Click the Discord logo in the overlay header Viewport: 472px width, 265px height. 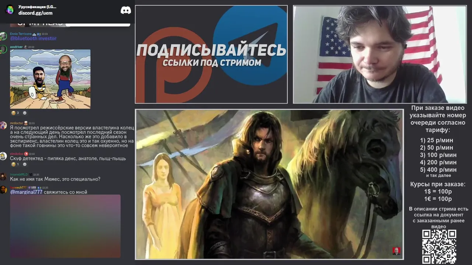tap(126, 10)
